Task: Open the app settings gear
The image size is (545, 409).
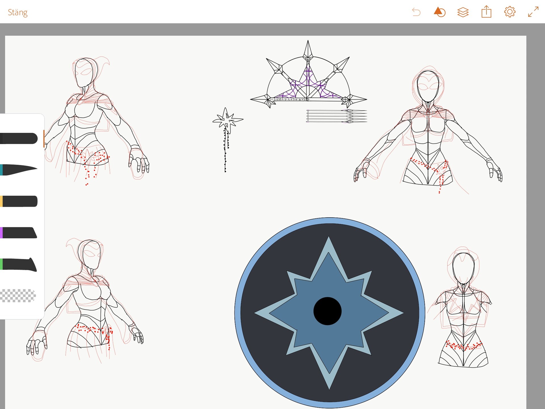Action: tap(510, 12)
